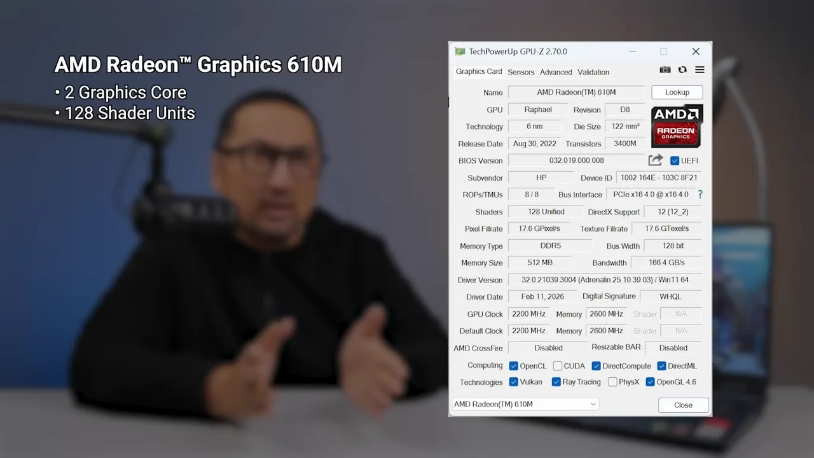Click the "Technologies" row label

coord(481,382)
